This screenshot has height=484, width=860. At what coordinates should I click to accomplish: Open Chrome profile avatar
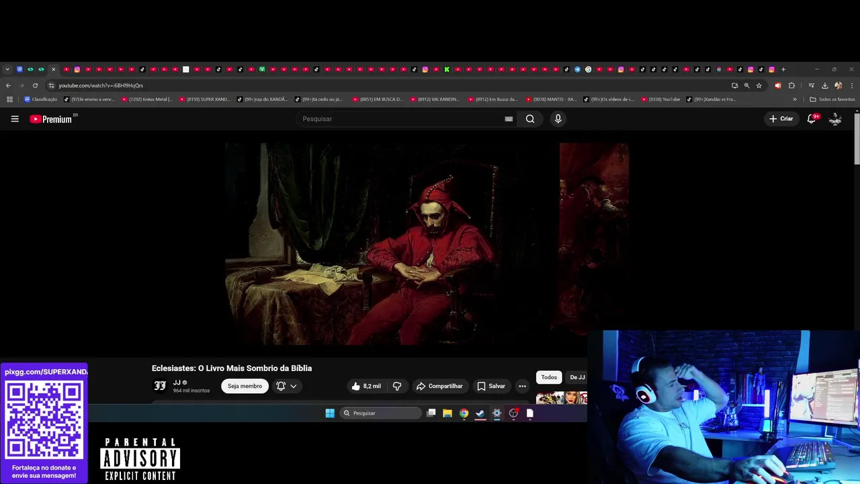point(838,85)
